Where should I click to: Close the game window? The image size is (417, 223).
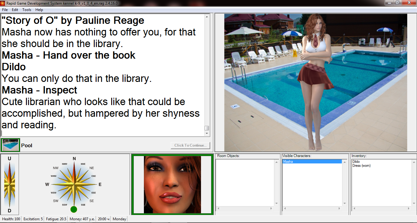click(x=409, y=3)
